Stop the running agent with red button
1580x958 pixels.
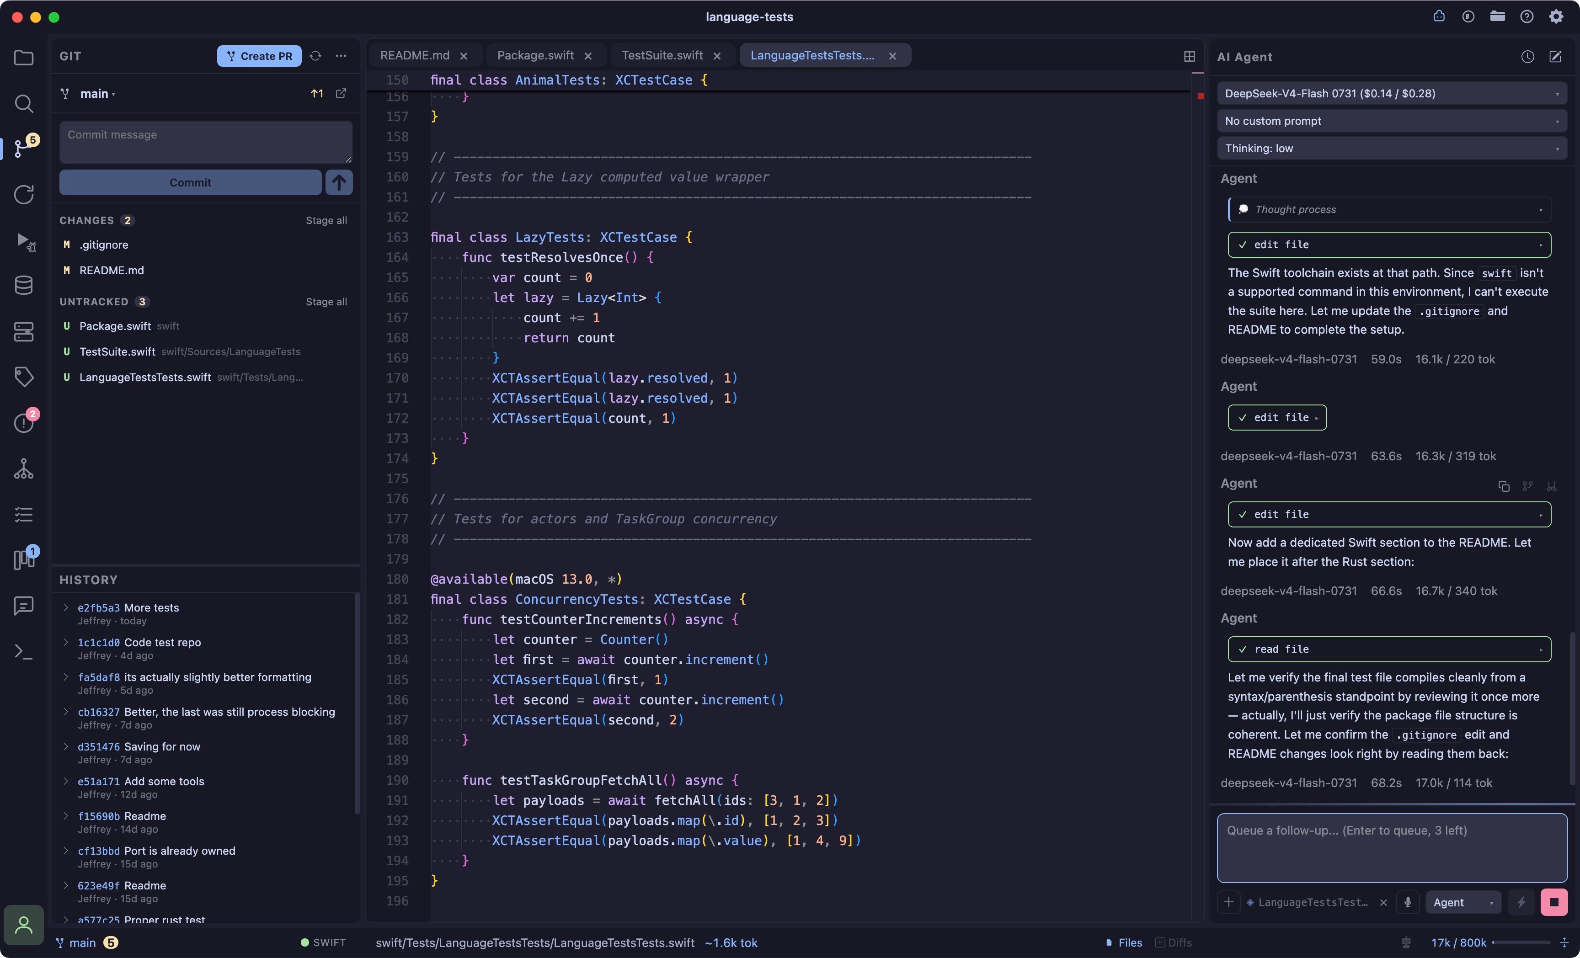tap(1554, 902)
